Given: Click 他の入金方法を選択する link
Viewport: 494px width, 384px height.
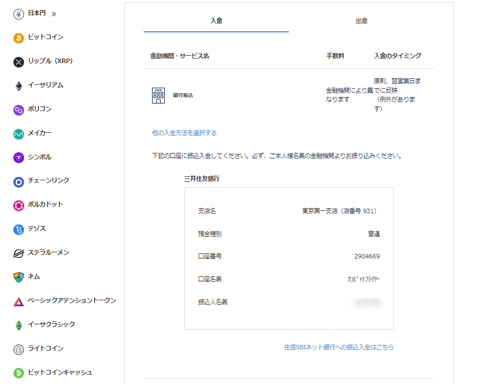Looking at the screenshot, I should tap(184, 133).
